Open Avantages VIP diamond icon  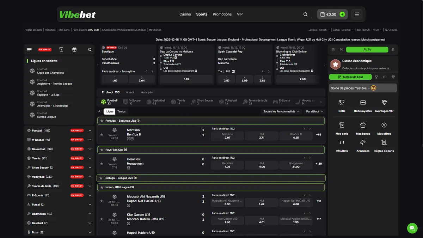click(384, 102)
